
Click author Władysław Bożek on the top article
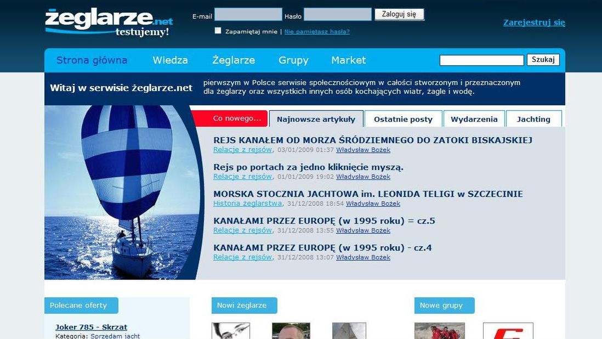pyautogui.click(x=364, y=149)
